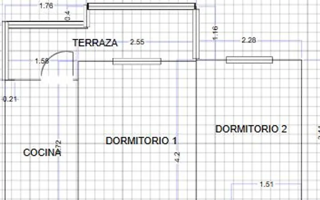The height and width of the screenshot is (200, 320).
Task: Click the vertical 4.2 dimension in Dormitorio 1
Action: (177, 157)
